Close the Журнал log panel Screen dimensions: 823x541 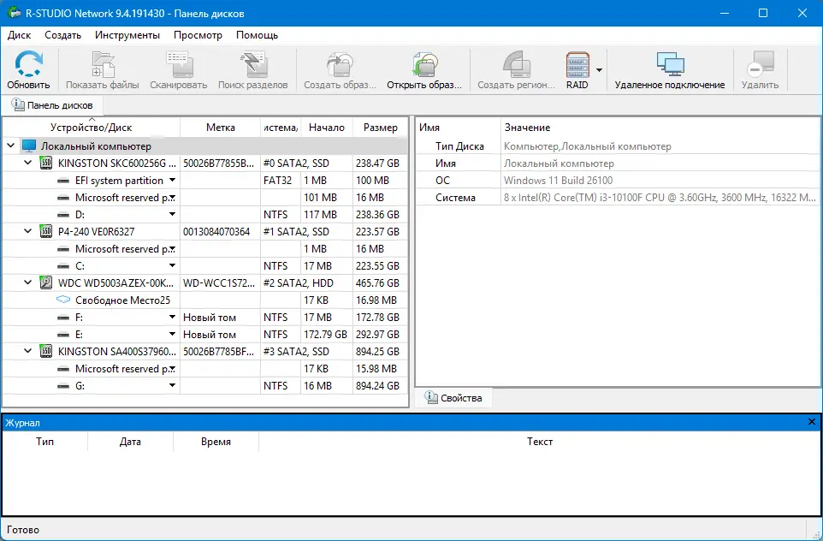click(x=811, y=421)
